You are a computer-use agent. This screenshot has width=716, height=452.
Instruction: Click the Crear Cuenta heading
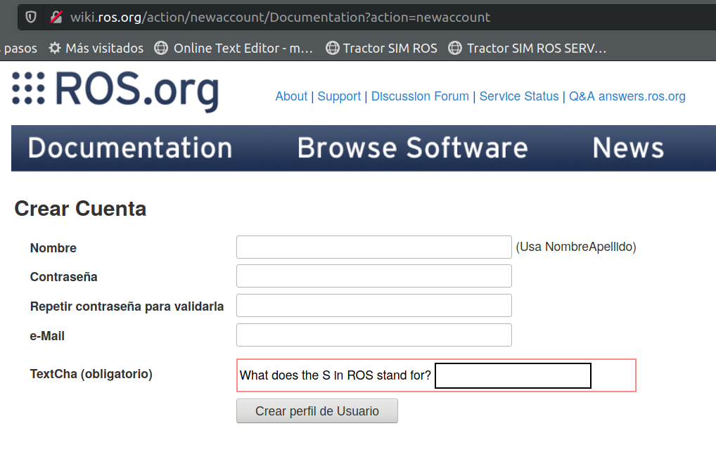(x=80, y=209)
